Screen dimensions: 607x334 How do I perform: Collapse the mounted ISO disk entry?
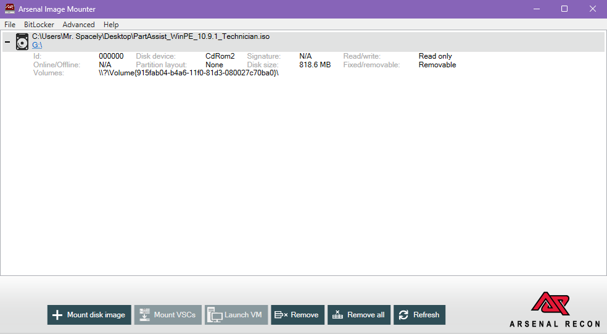7,41
